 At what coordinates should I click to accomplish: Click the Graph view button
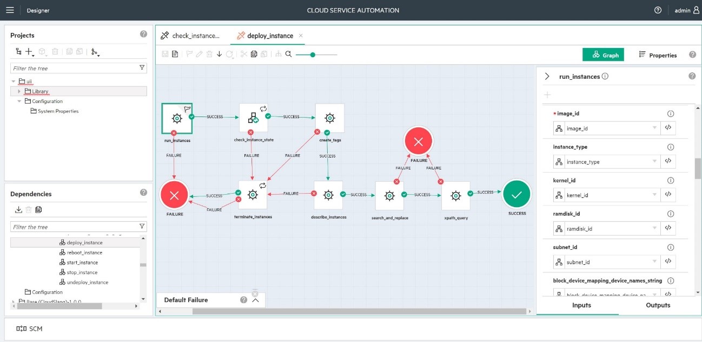click(x=603, y=55)
